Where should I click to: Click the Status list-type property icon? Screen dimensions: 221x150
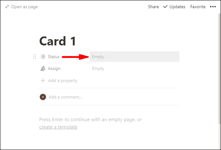click(x=43, y=56)
